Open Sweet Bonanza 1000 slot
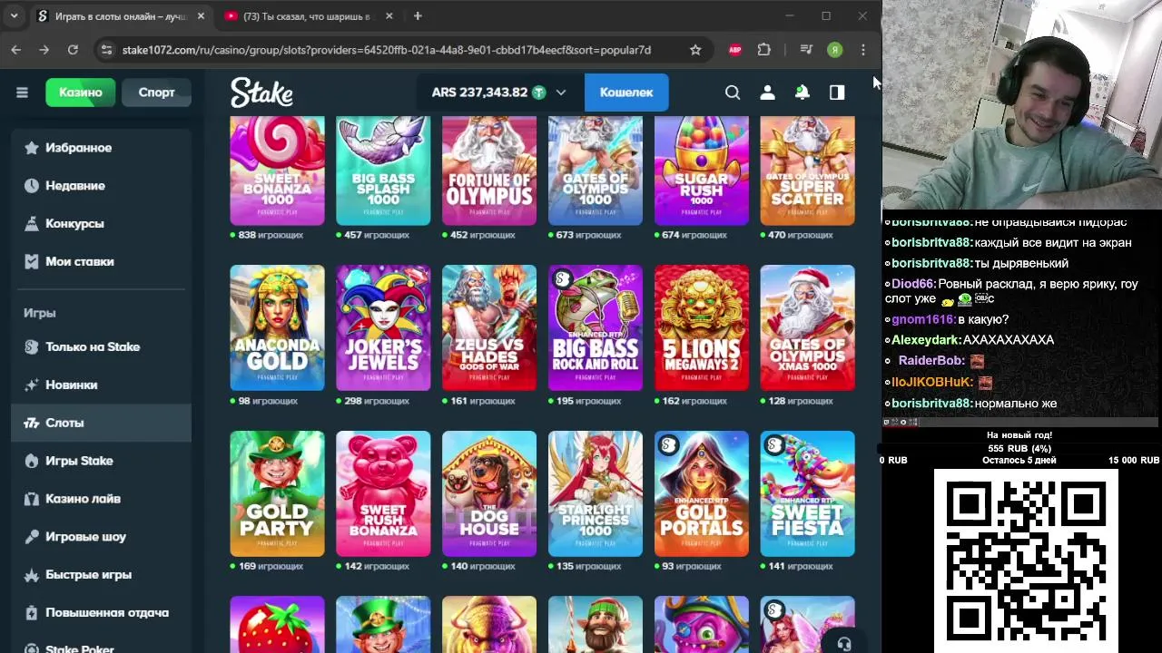 (277, 171)
